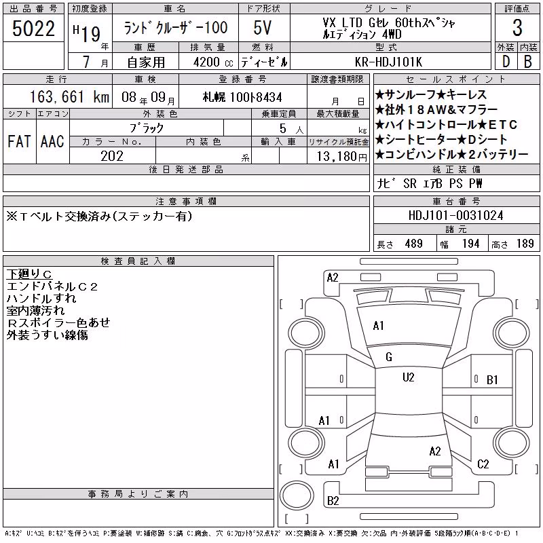
Task: Select the U2 roof dent mark on the diagram
Action: pyautogui.click(x=409, y=377)
